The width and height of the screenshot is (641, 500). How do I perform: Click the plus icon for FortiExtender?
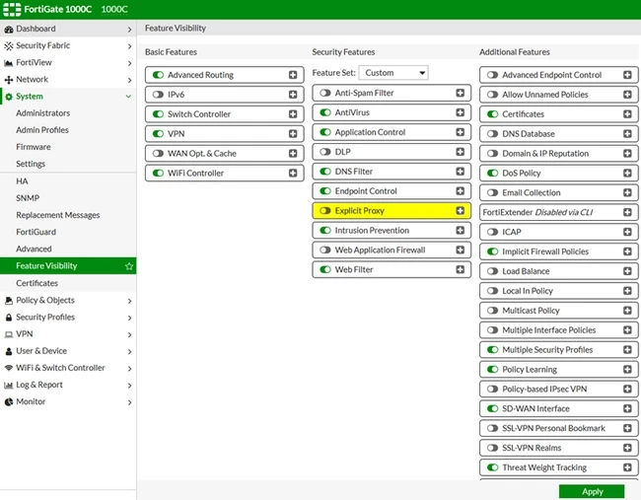[627, 212]
